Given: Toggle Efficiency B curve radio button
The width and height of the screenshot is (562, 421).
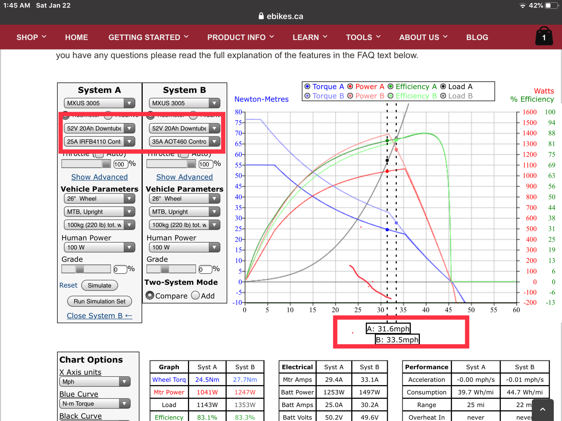Looking at the screenshot, I should click(390, 96).
